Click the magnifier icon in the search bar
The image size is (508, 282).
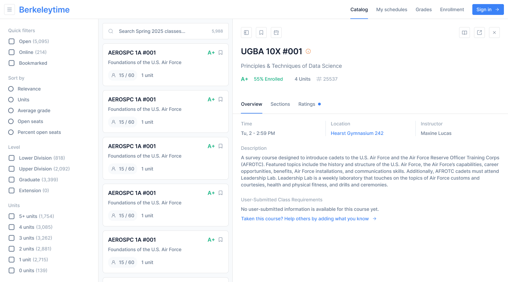tap(111, 31)
